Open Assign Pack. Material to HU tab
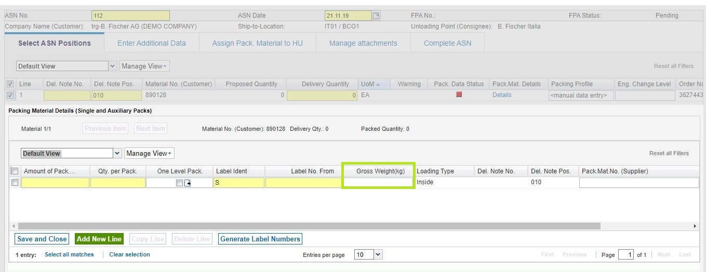 257,43
